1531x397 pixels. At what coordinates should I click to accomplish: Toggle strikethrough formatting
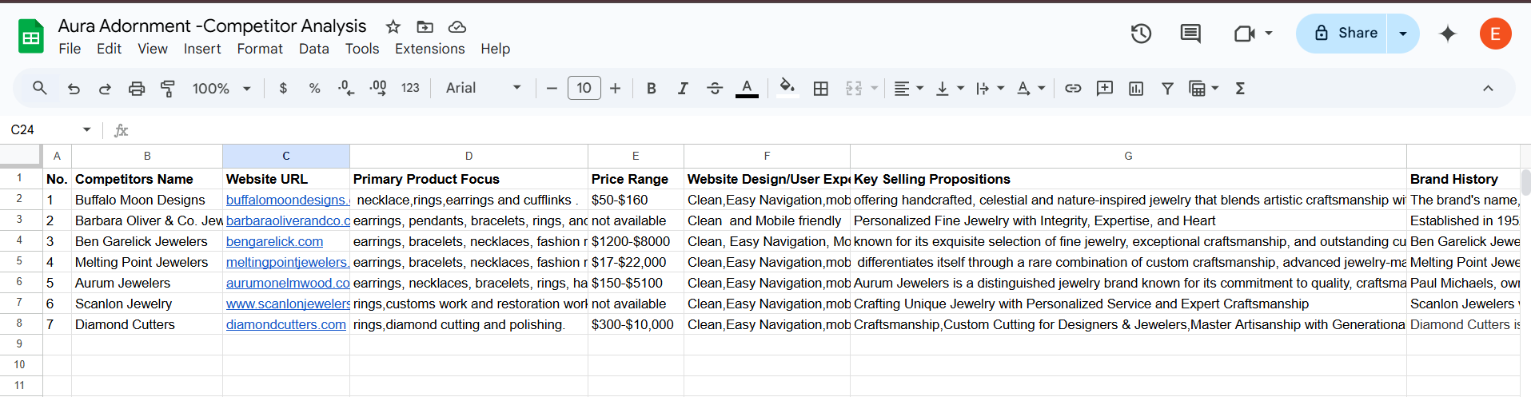point(715,89)
